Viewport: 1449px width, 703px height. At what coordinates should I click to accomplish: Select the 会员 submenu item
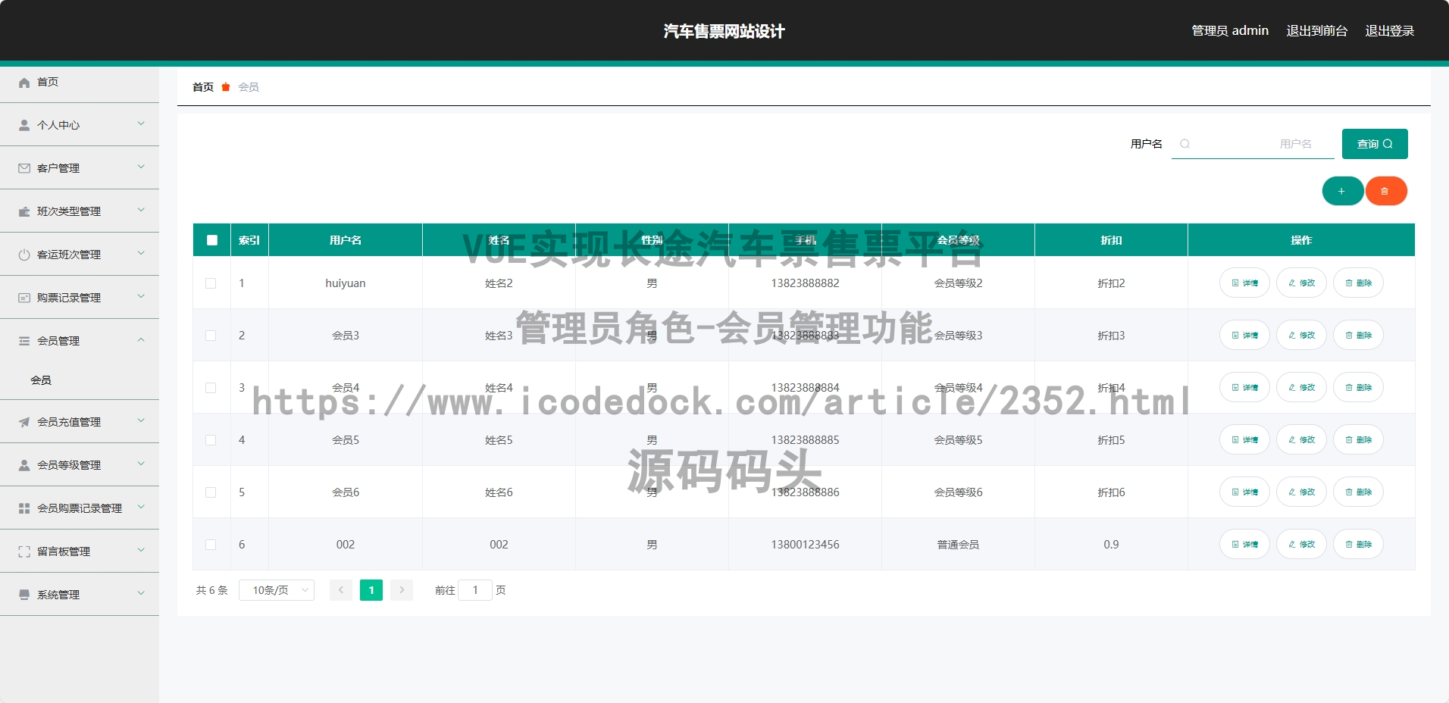(80, 380)
